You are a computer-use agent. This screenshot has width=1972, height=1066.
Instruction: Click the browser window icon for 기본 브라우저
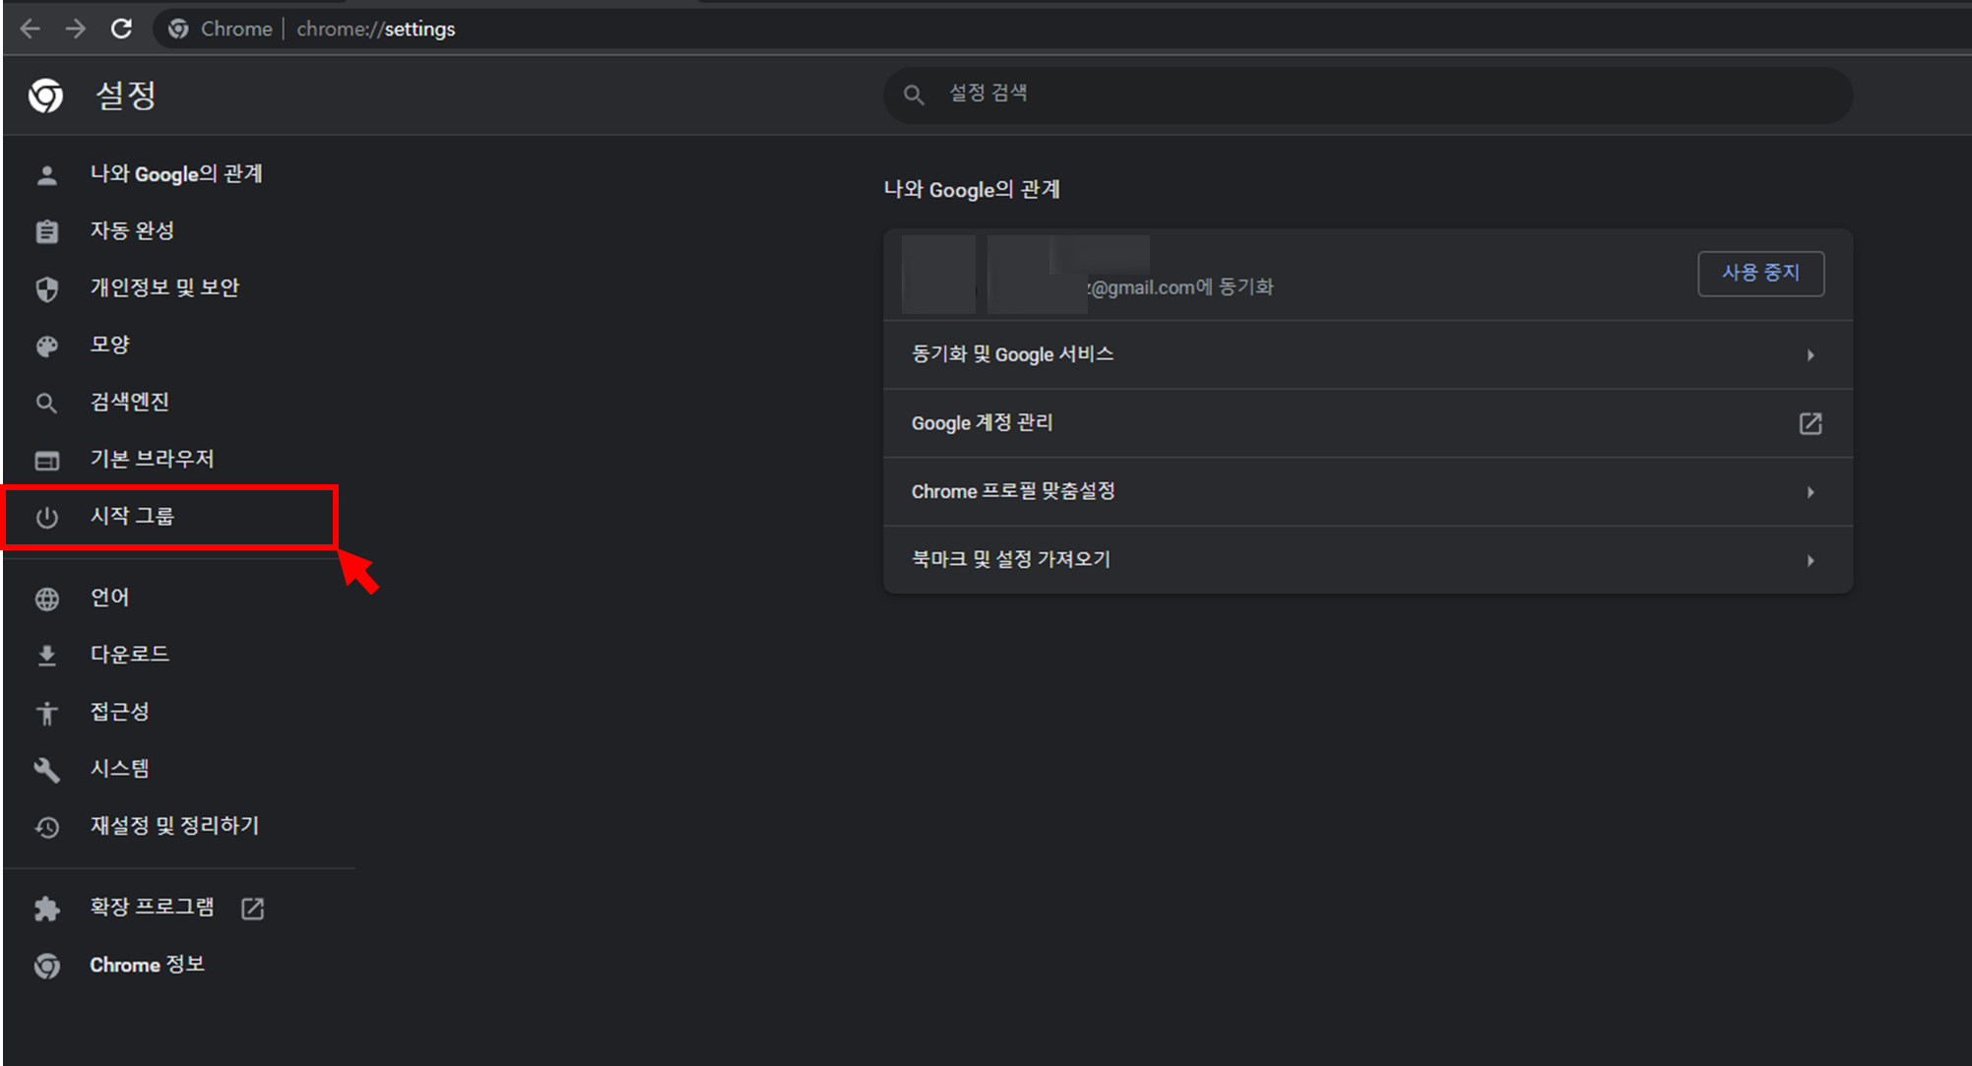pos(46,460)
